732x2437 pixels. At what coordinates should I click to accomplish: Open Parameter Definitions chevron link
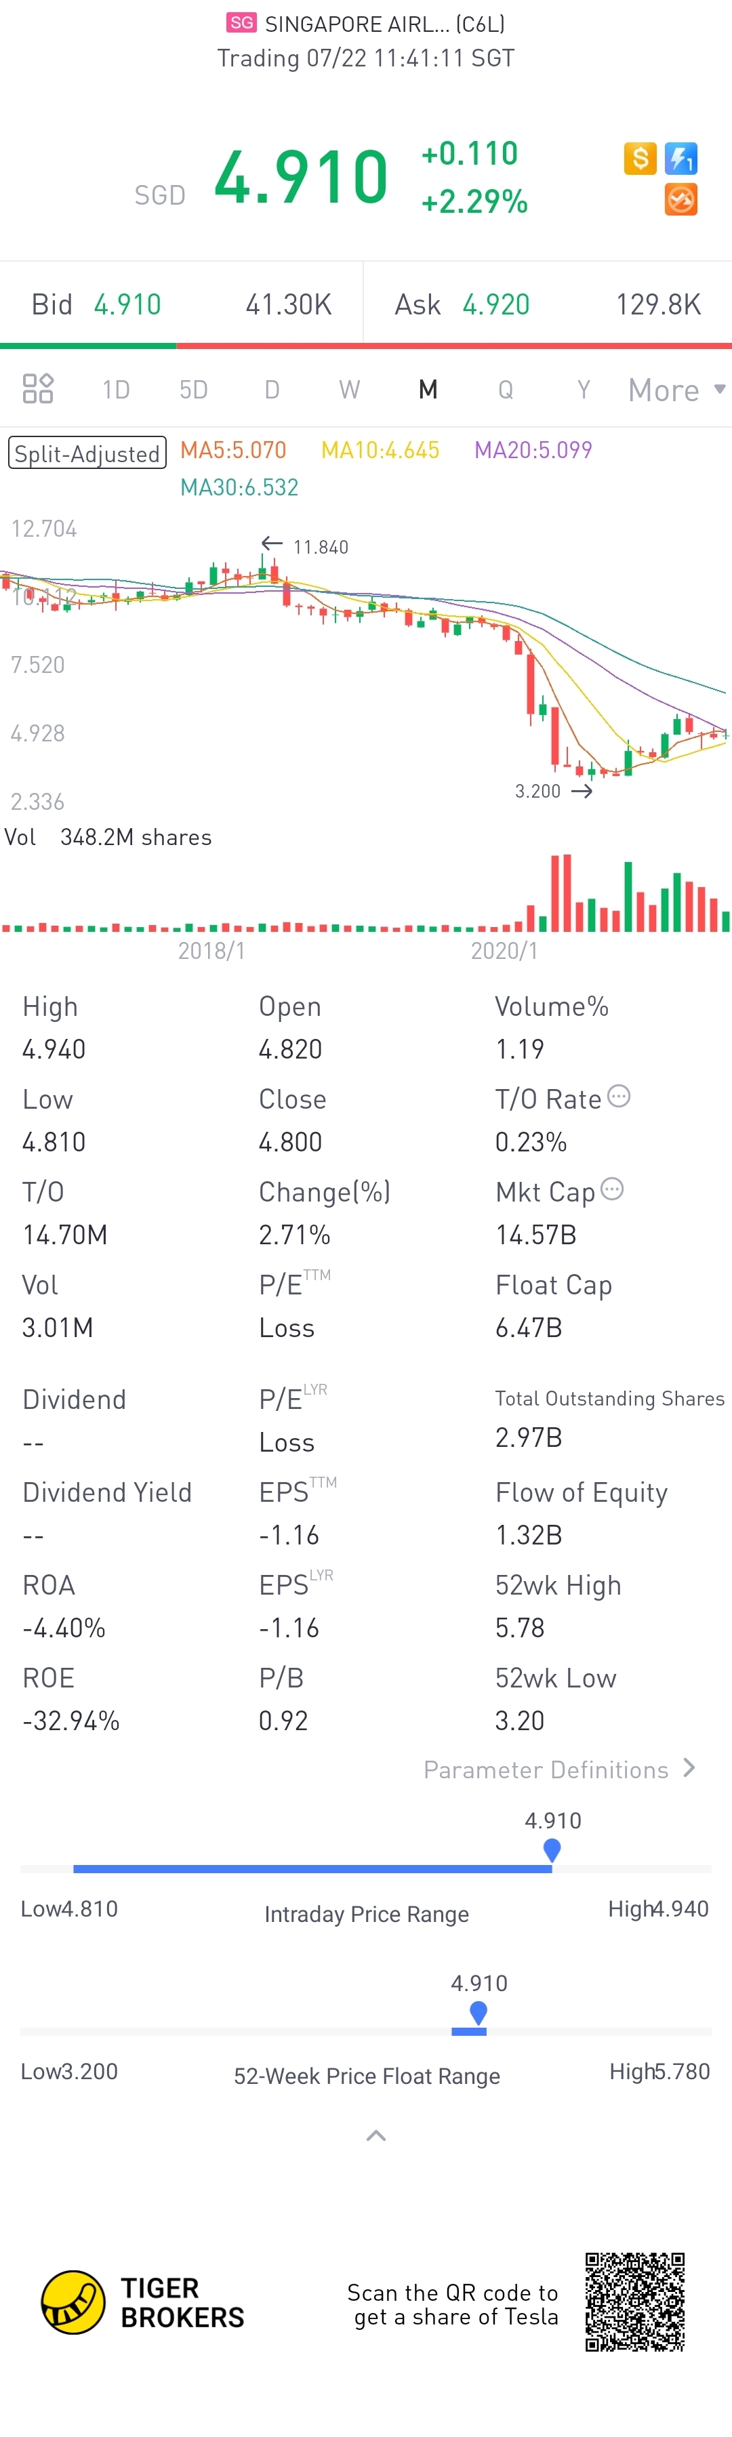coord(687,1768)
